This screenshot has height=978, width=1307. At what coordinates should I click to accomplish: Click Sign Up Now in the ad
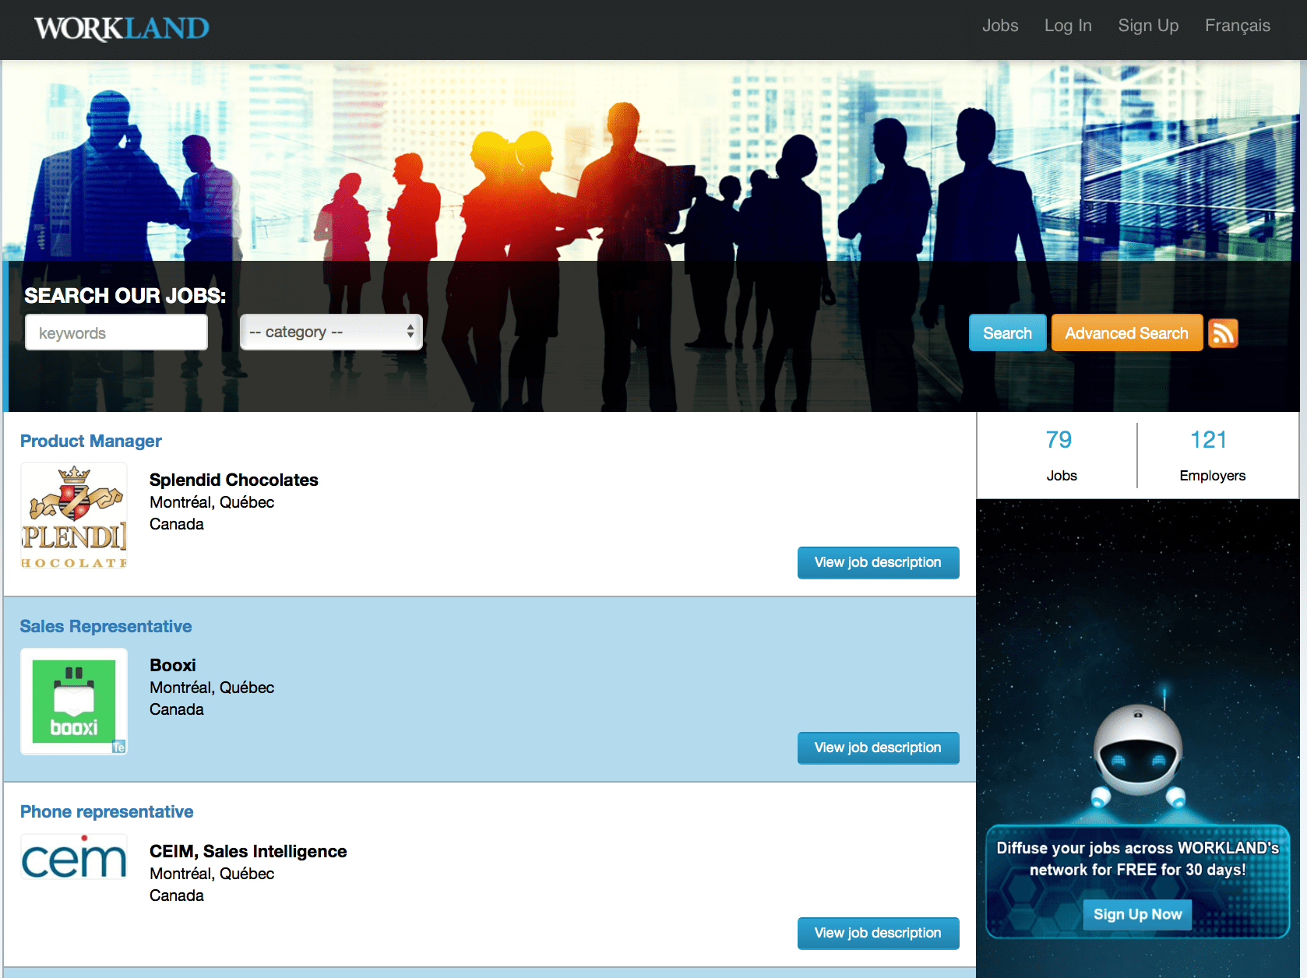[1137, 914]
